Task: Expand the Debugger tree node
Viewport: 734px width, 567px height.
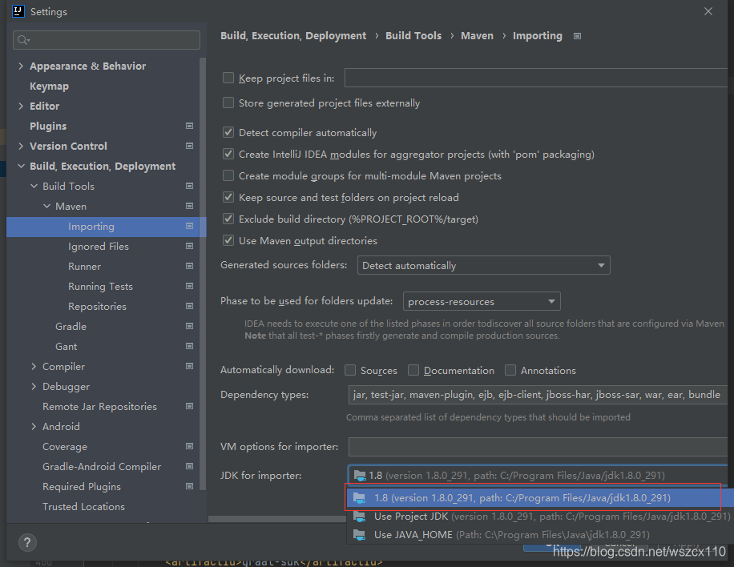Action: click(34, 387)
